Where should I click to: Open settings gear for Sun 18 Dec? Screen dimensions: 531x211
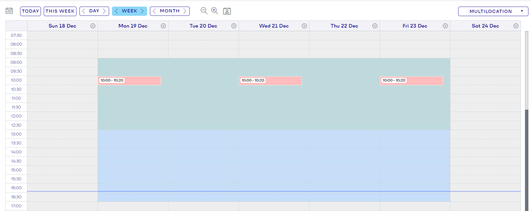point(93,26)
